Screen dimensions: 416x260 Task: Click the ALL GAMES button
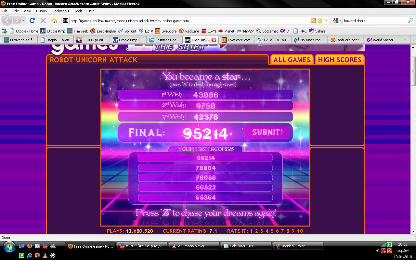292,59
